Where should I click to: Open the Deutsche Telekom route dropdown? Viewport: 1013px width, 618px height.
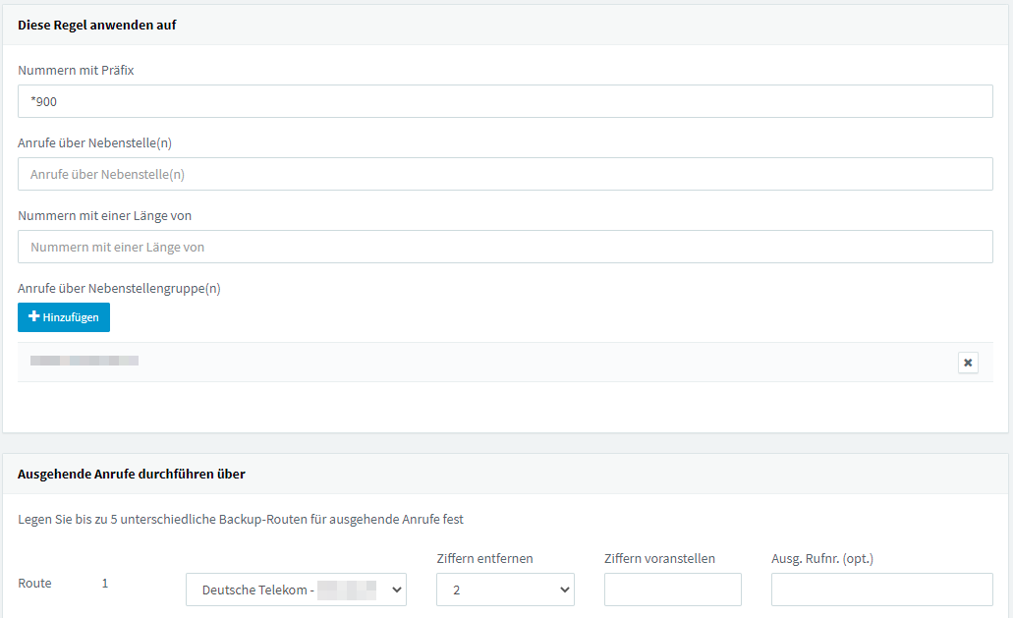point(296,590)
